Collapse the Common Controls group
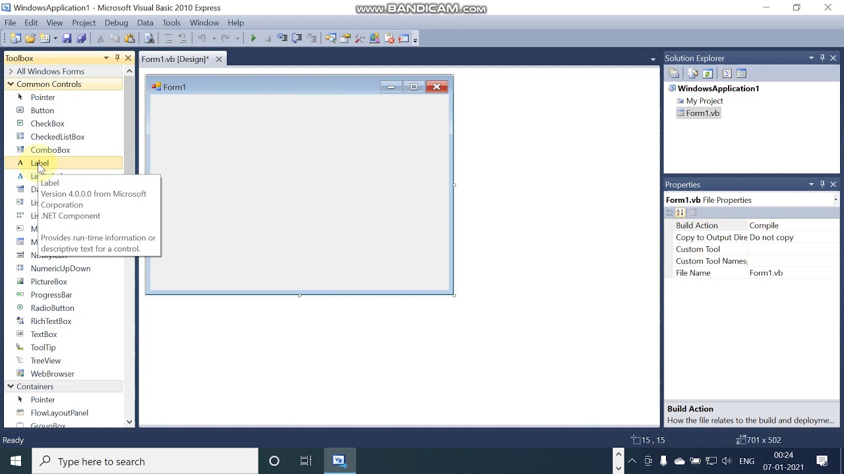The height and width of the screenshot is (474, 844). tap(11, 84)
